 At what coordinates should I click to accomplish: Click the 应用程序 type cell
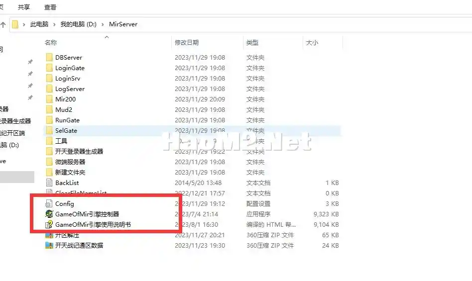[258, 214]
